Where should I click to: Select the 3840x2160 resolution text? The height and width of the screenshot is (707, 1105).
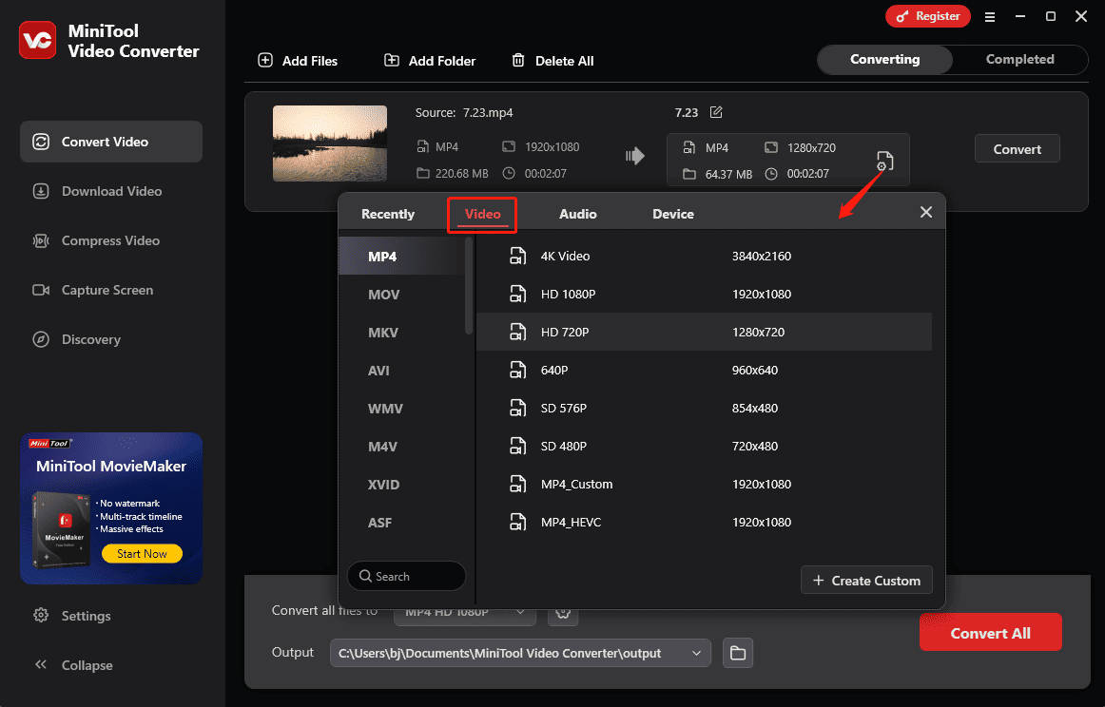click(761, 256)
